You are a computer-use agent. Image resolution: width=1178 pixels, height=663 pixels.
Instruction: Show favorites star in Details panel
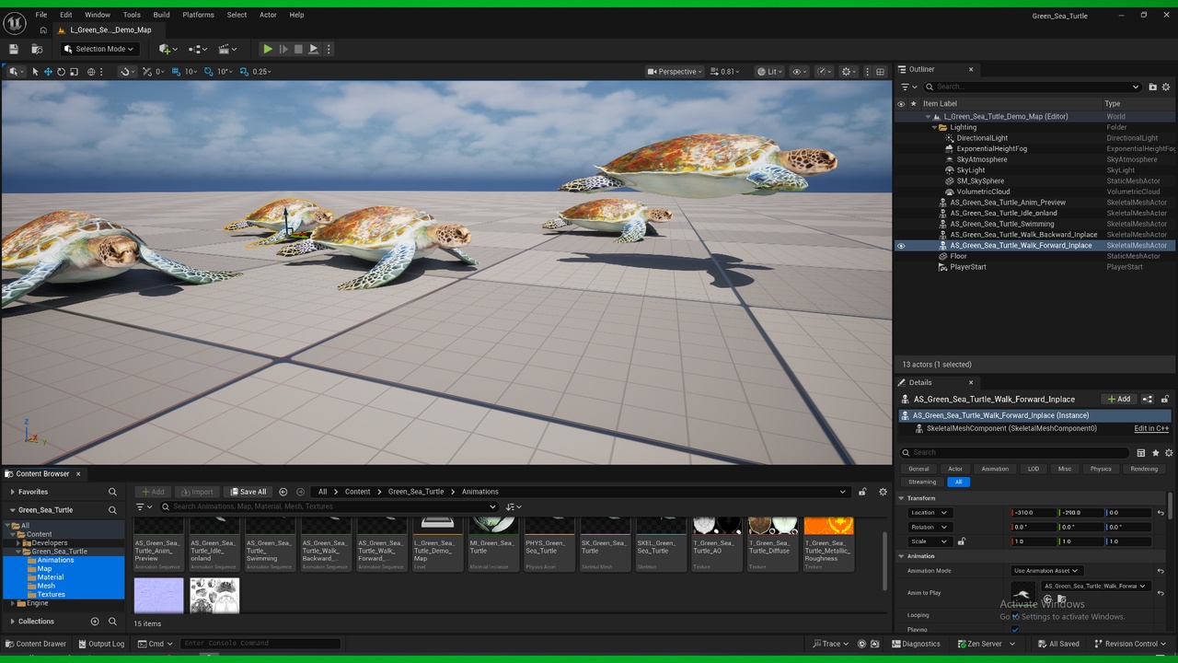click(x=1156, y=453)
